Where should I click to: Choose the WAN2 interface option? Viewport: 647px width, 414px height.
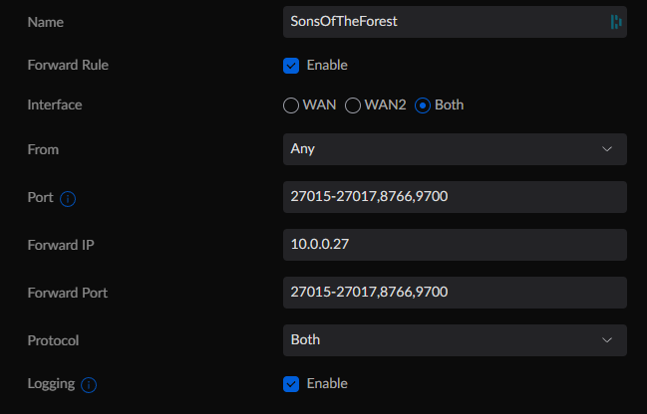point(353,105)
